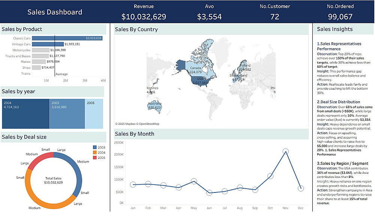Viewport: 375px width, 216px height.
Task: Select the Vintage Cars bar
Action: coord(48,44)
